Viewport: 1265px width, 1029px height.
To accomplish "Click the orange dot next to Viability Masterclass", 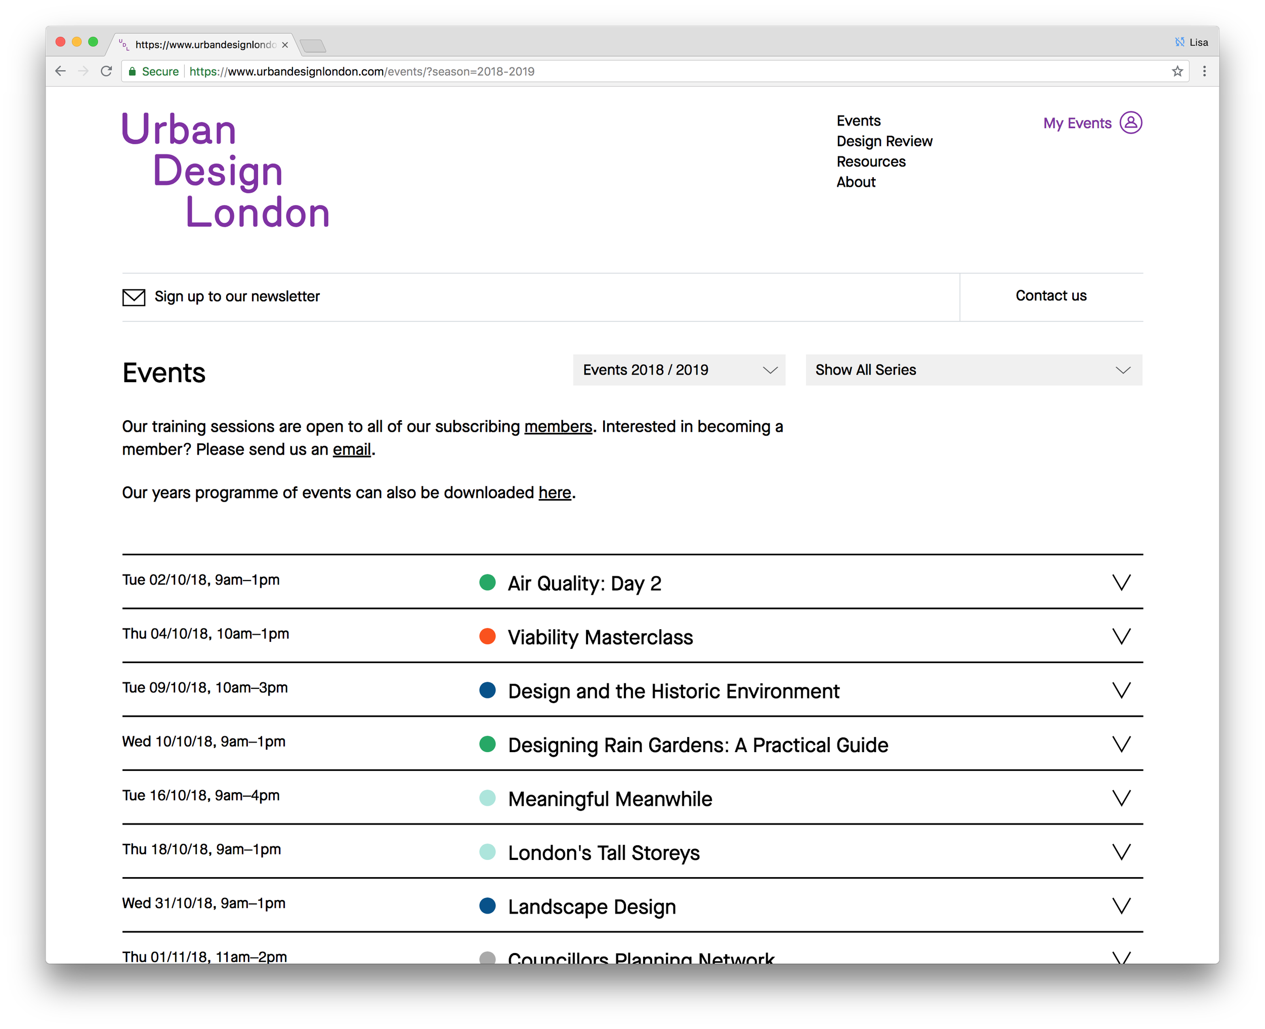I will pos(487,637).
